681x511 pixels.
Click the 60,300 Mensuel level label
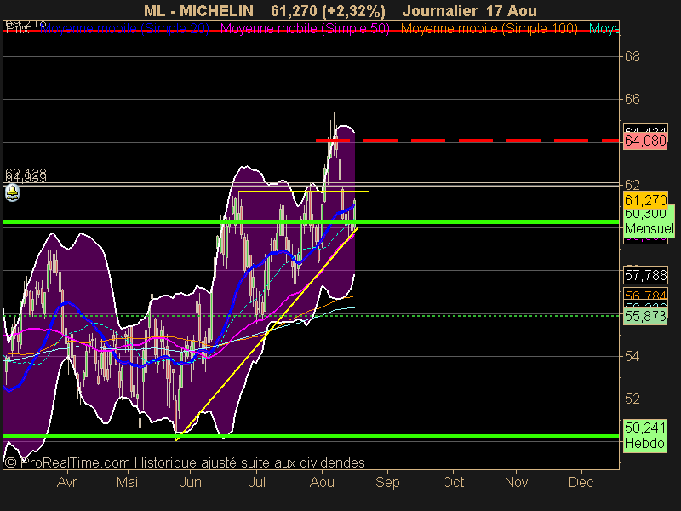(x=649, y=221)
